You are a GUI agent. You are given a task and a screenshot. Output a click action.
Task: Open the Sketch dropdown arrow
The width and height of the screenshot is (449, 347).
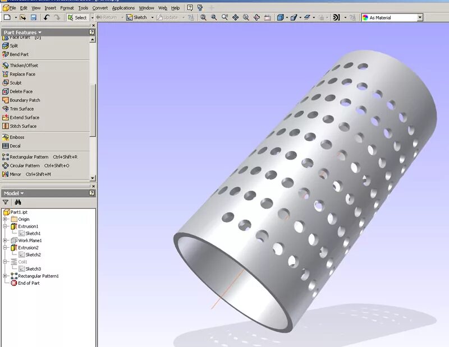pos(152,17)
